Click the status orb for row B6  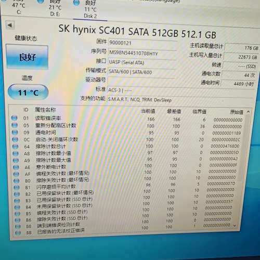pyautogui.click(x=18, y=220)
